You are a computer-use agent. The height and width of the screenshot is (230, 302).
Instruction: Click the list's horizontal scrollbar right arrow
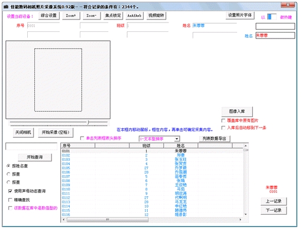coord(240,219)
